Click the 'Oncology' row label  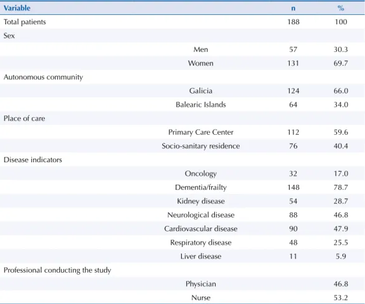tap(201, 174)
